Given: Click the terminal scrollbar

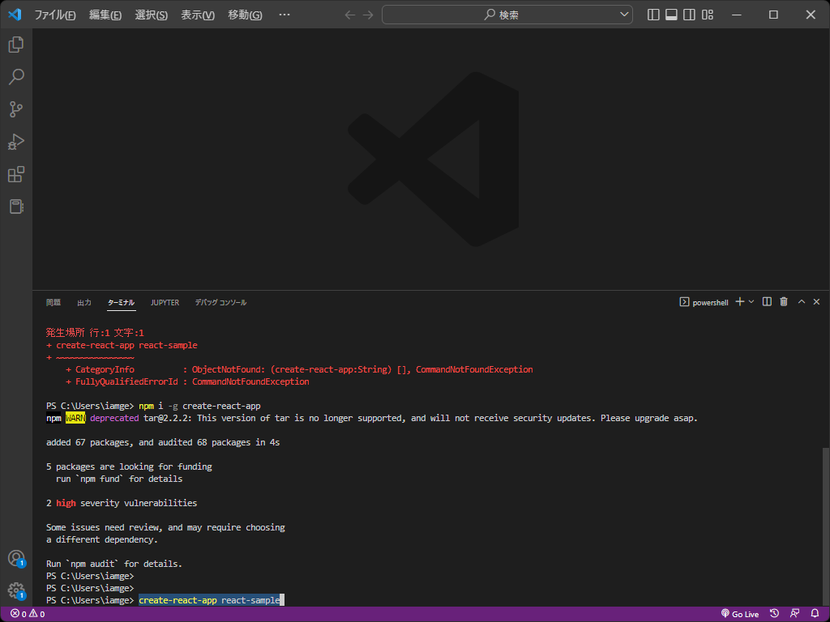Looking at the screenshot, I should [x=826, y=526].
